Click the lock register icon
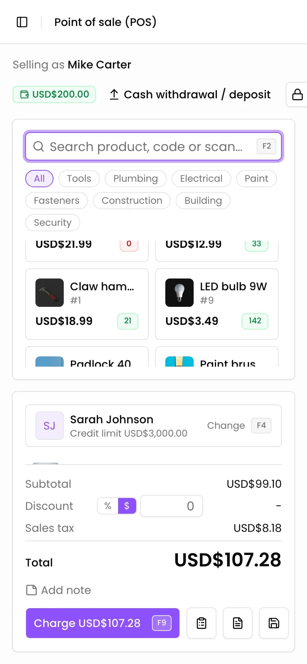The image size is (307, 664). 297,94
